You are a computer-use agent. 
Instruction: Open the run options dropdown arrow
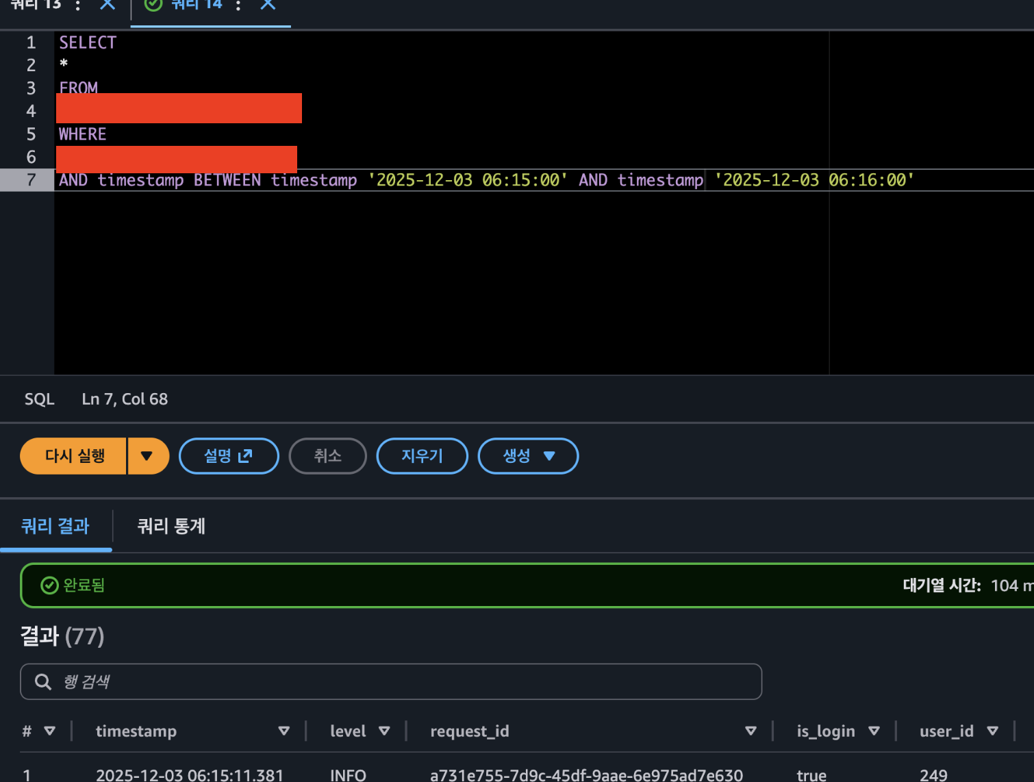(148, 456)
